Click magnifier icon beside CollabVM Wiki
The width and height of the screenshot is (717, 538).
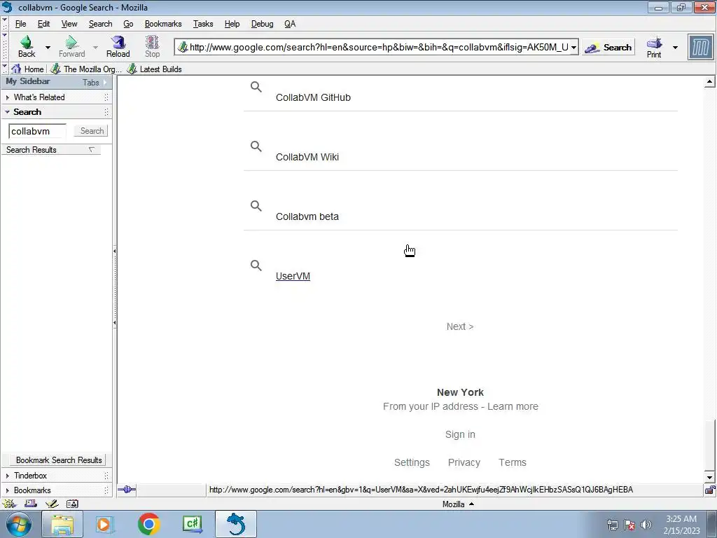pos(256,146)
